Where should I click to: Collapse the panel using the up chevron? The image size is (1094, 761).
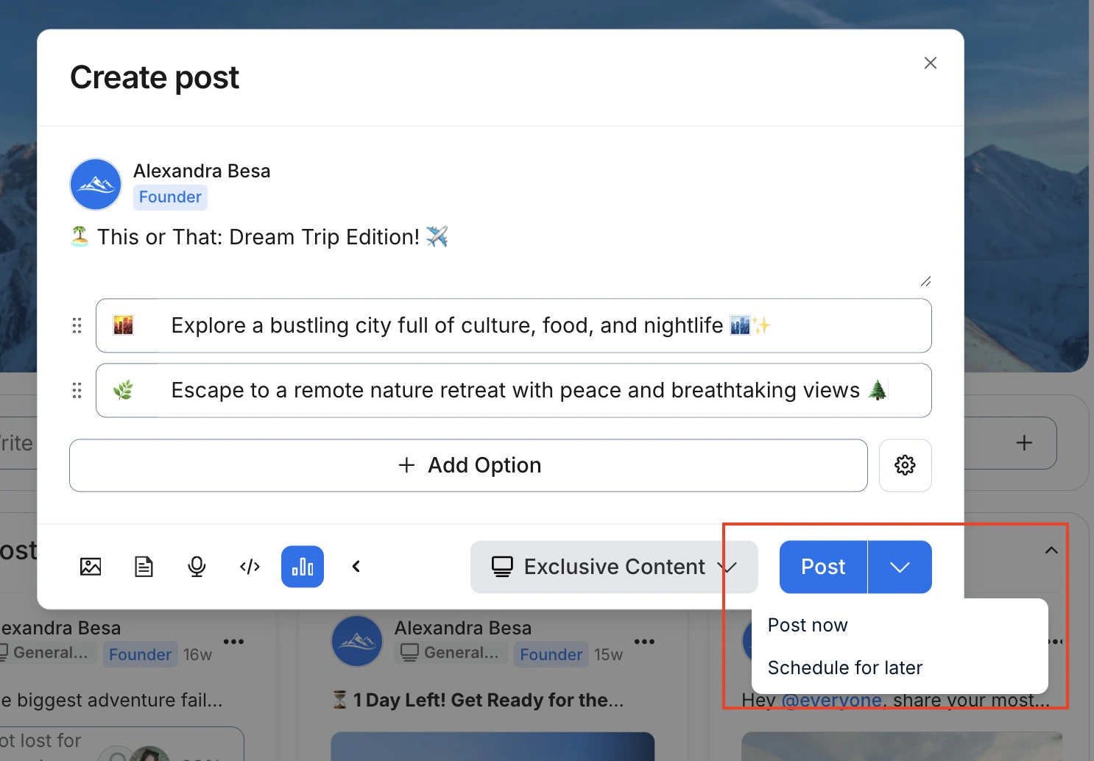coord(1051,550)
